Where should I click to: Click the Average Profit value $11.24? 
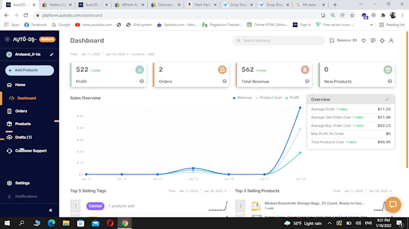point(384,109)
